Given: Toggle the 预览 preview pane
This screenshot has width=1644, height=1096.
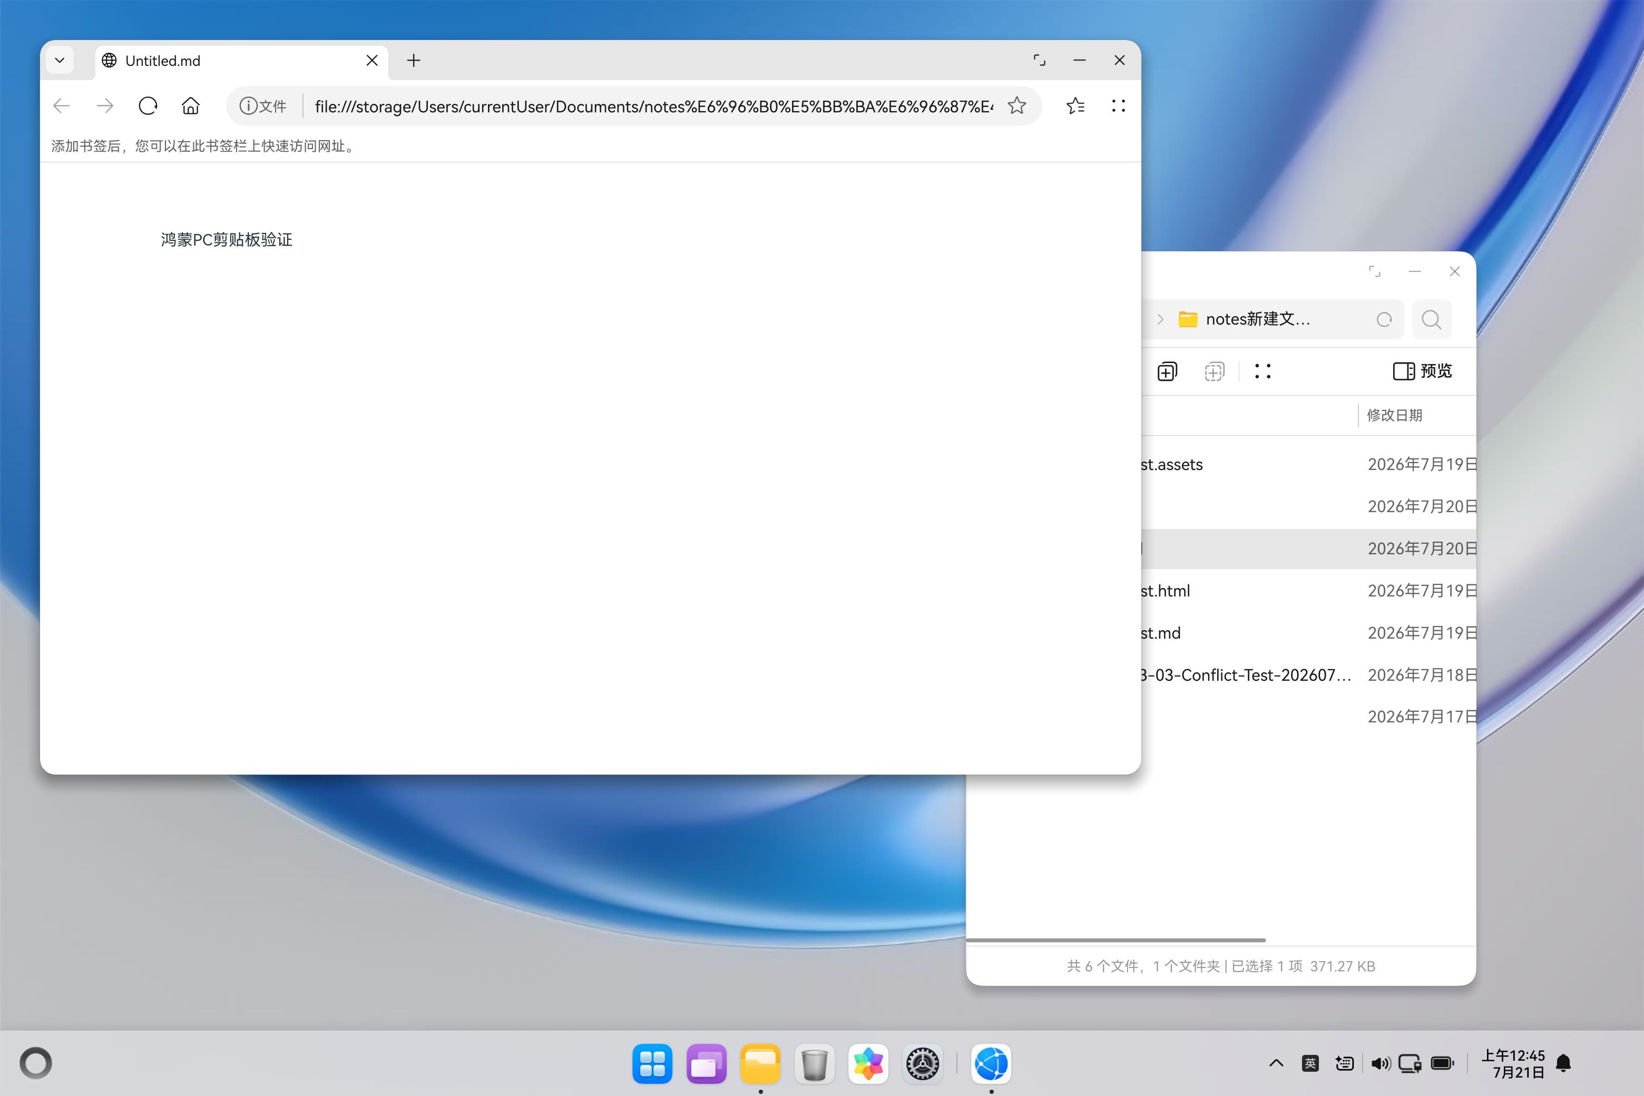Looking at the screenshot, I should pos(1422,371).
